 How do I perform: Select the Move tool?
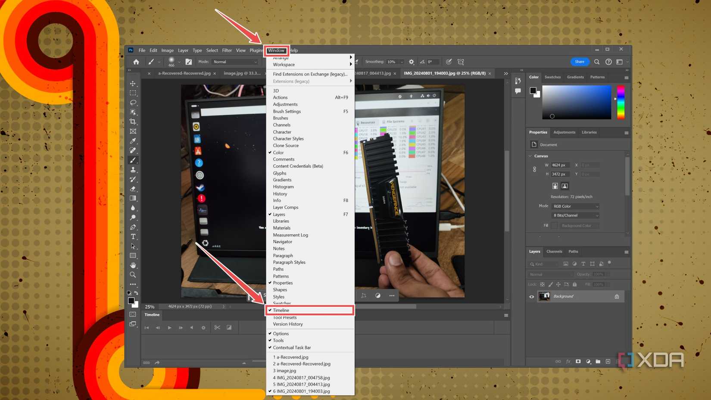pyautogui.click(x=133, y=83)
